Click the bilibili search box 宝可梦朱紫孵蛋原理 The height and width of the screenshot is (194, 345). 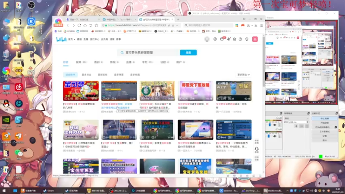pyautogui.click(x=148, y=53)
